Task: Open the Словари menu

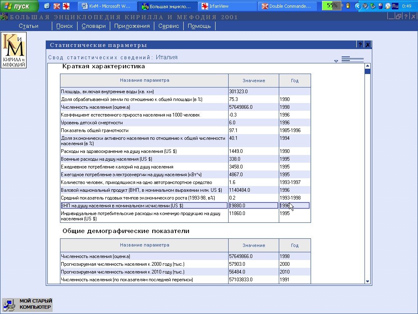Action: (x=93, y=26)
